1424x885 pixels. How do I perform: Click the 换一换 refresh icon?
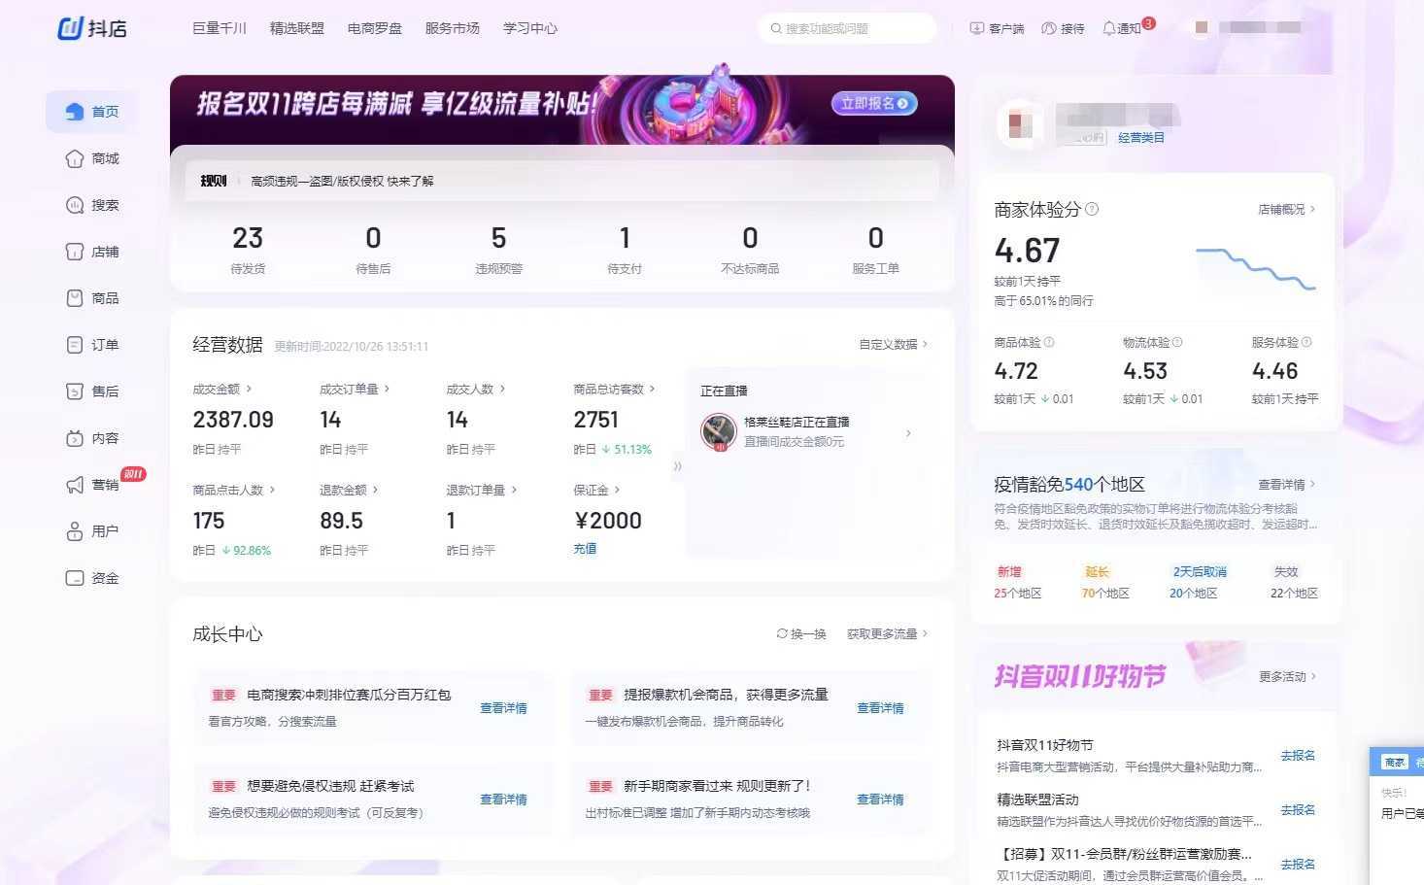(x=782, y=633)
